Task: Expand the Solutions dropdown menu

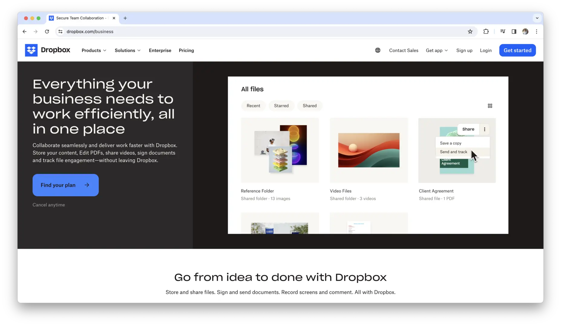Action: (127, 50)
